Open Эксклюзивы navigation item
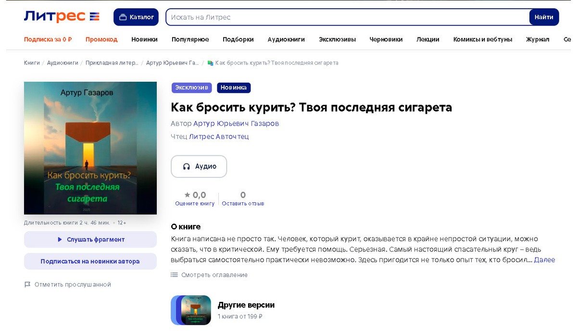This screenshot has height=336, width=577. [x=337, y=39]
